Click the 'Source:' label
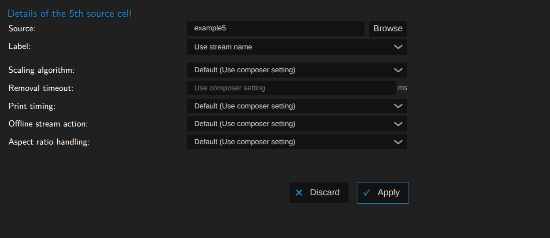Image resolution: width=550 pixels, height=238 pixels. 22,28
